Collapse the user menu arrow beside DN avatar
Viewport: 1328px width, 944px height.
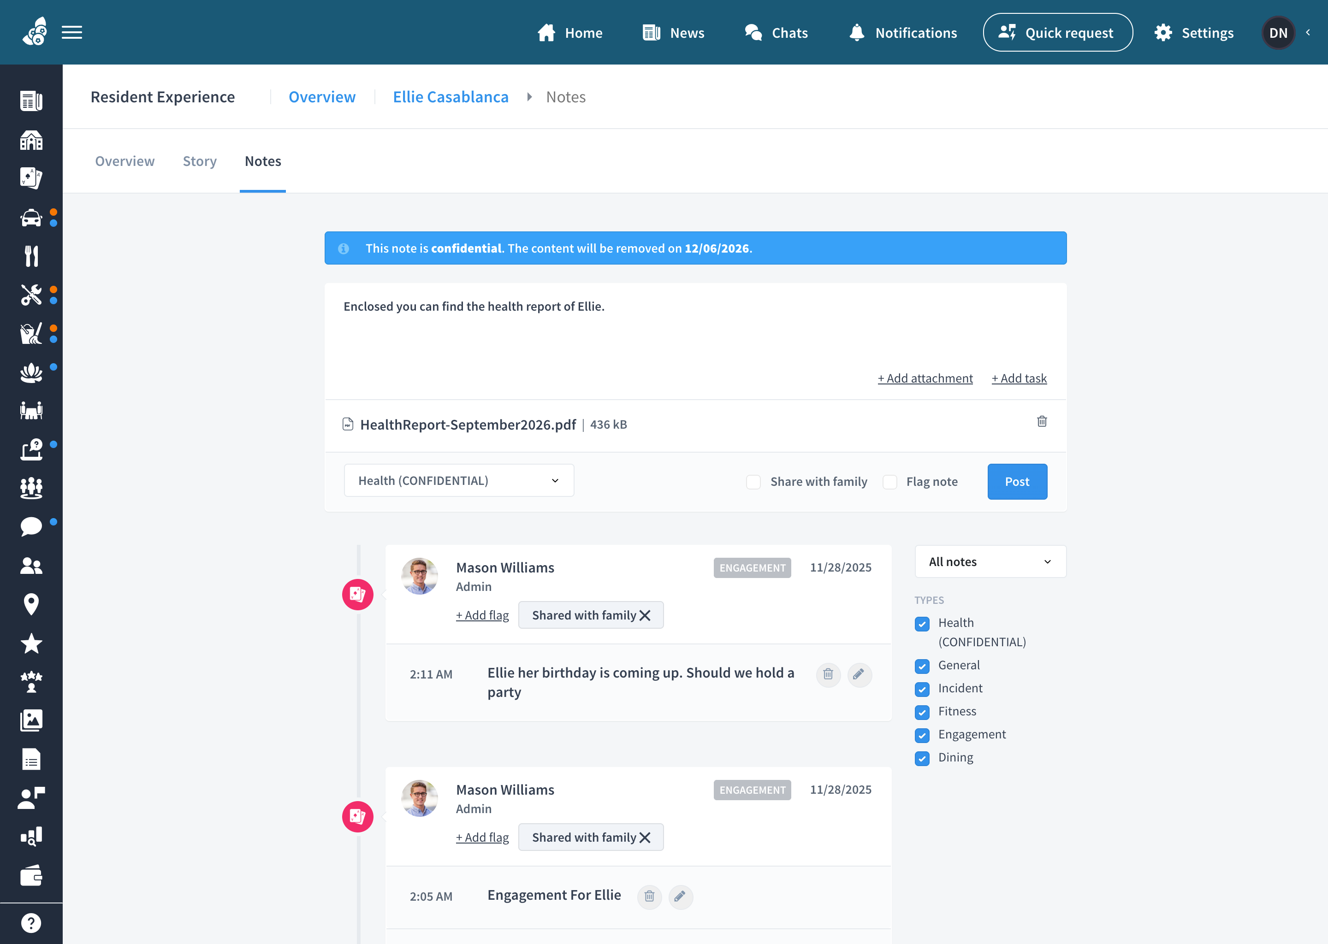(1308, 33)
